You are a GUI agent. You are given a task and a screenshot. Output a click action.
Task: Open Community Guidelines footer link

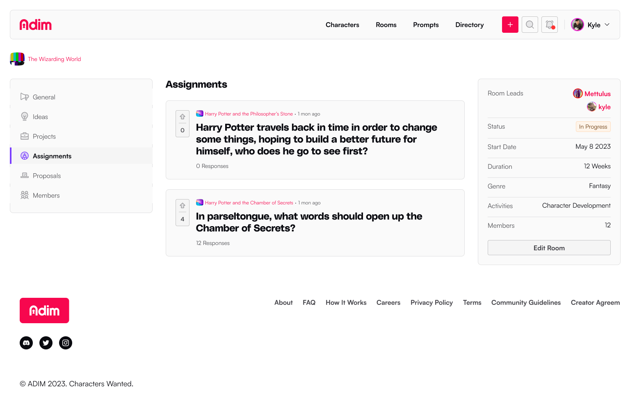coord(526,303)
